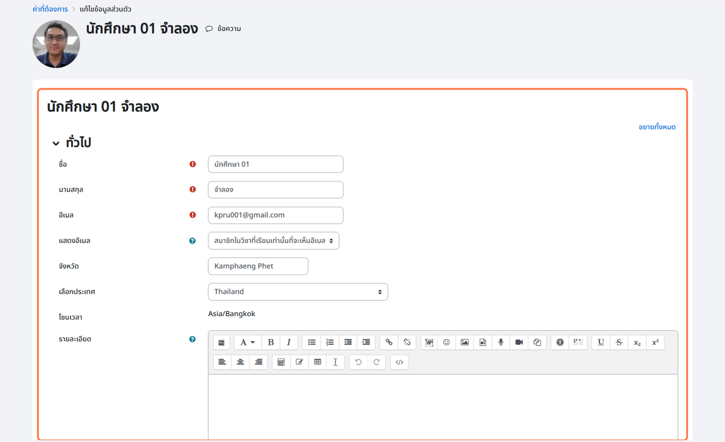The image size is (725, 442).
Task: Click the email field kpru001@gmail.com
Action: [275, 215]
